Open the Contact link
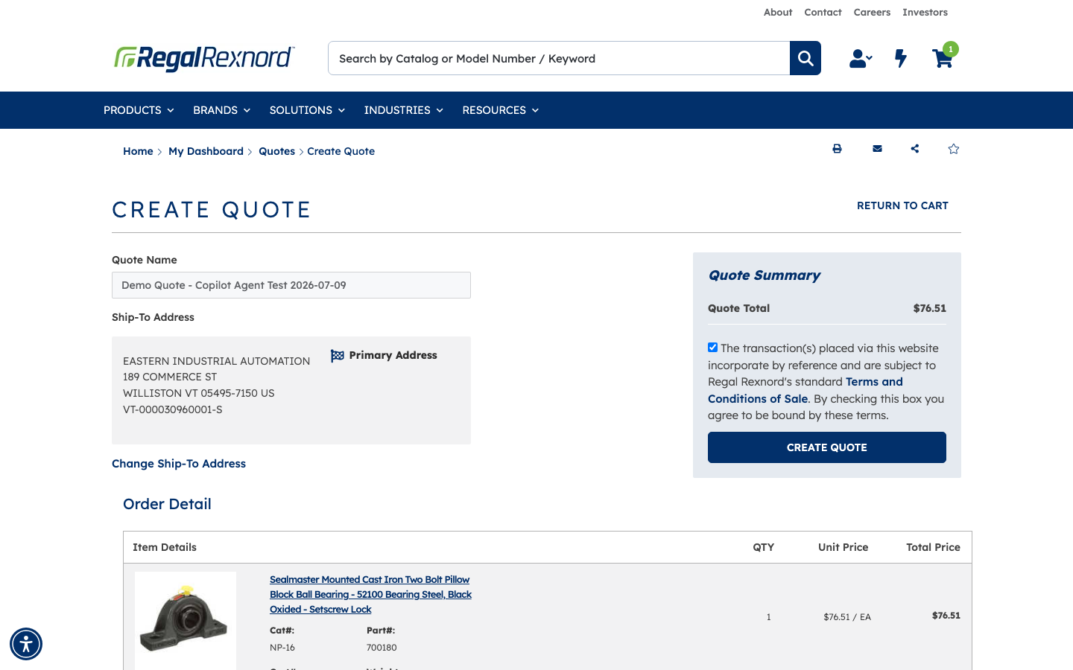The width and height of the screenshot is (1073, 670). pyautogui.click(x=823, y=13)
